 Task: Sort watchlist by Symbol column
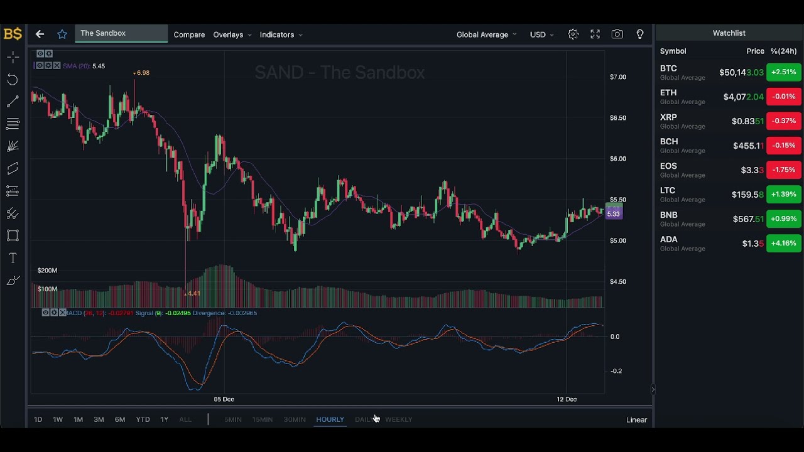tap(673, 51)
